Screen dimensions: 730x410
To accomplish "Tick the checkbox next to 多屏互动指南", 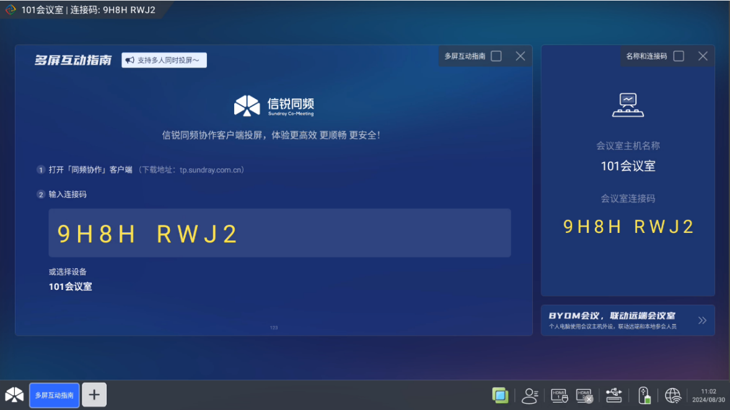I will (496, 56).
